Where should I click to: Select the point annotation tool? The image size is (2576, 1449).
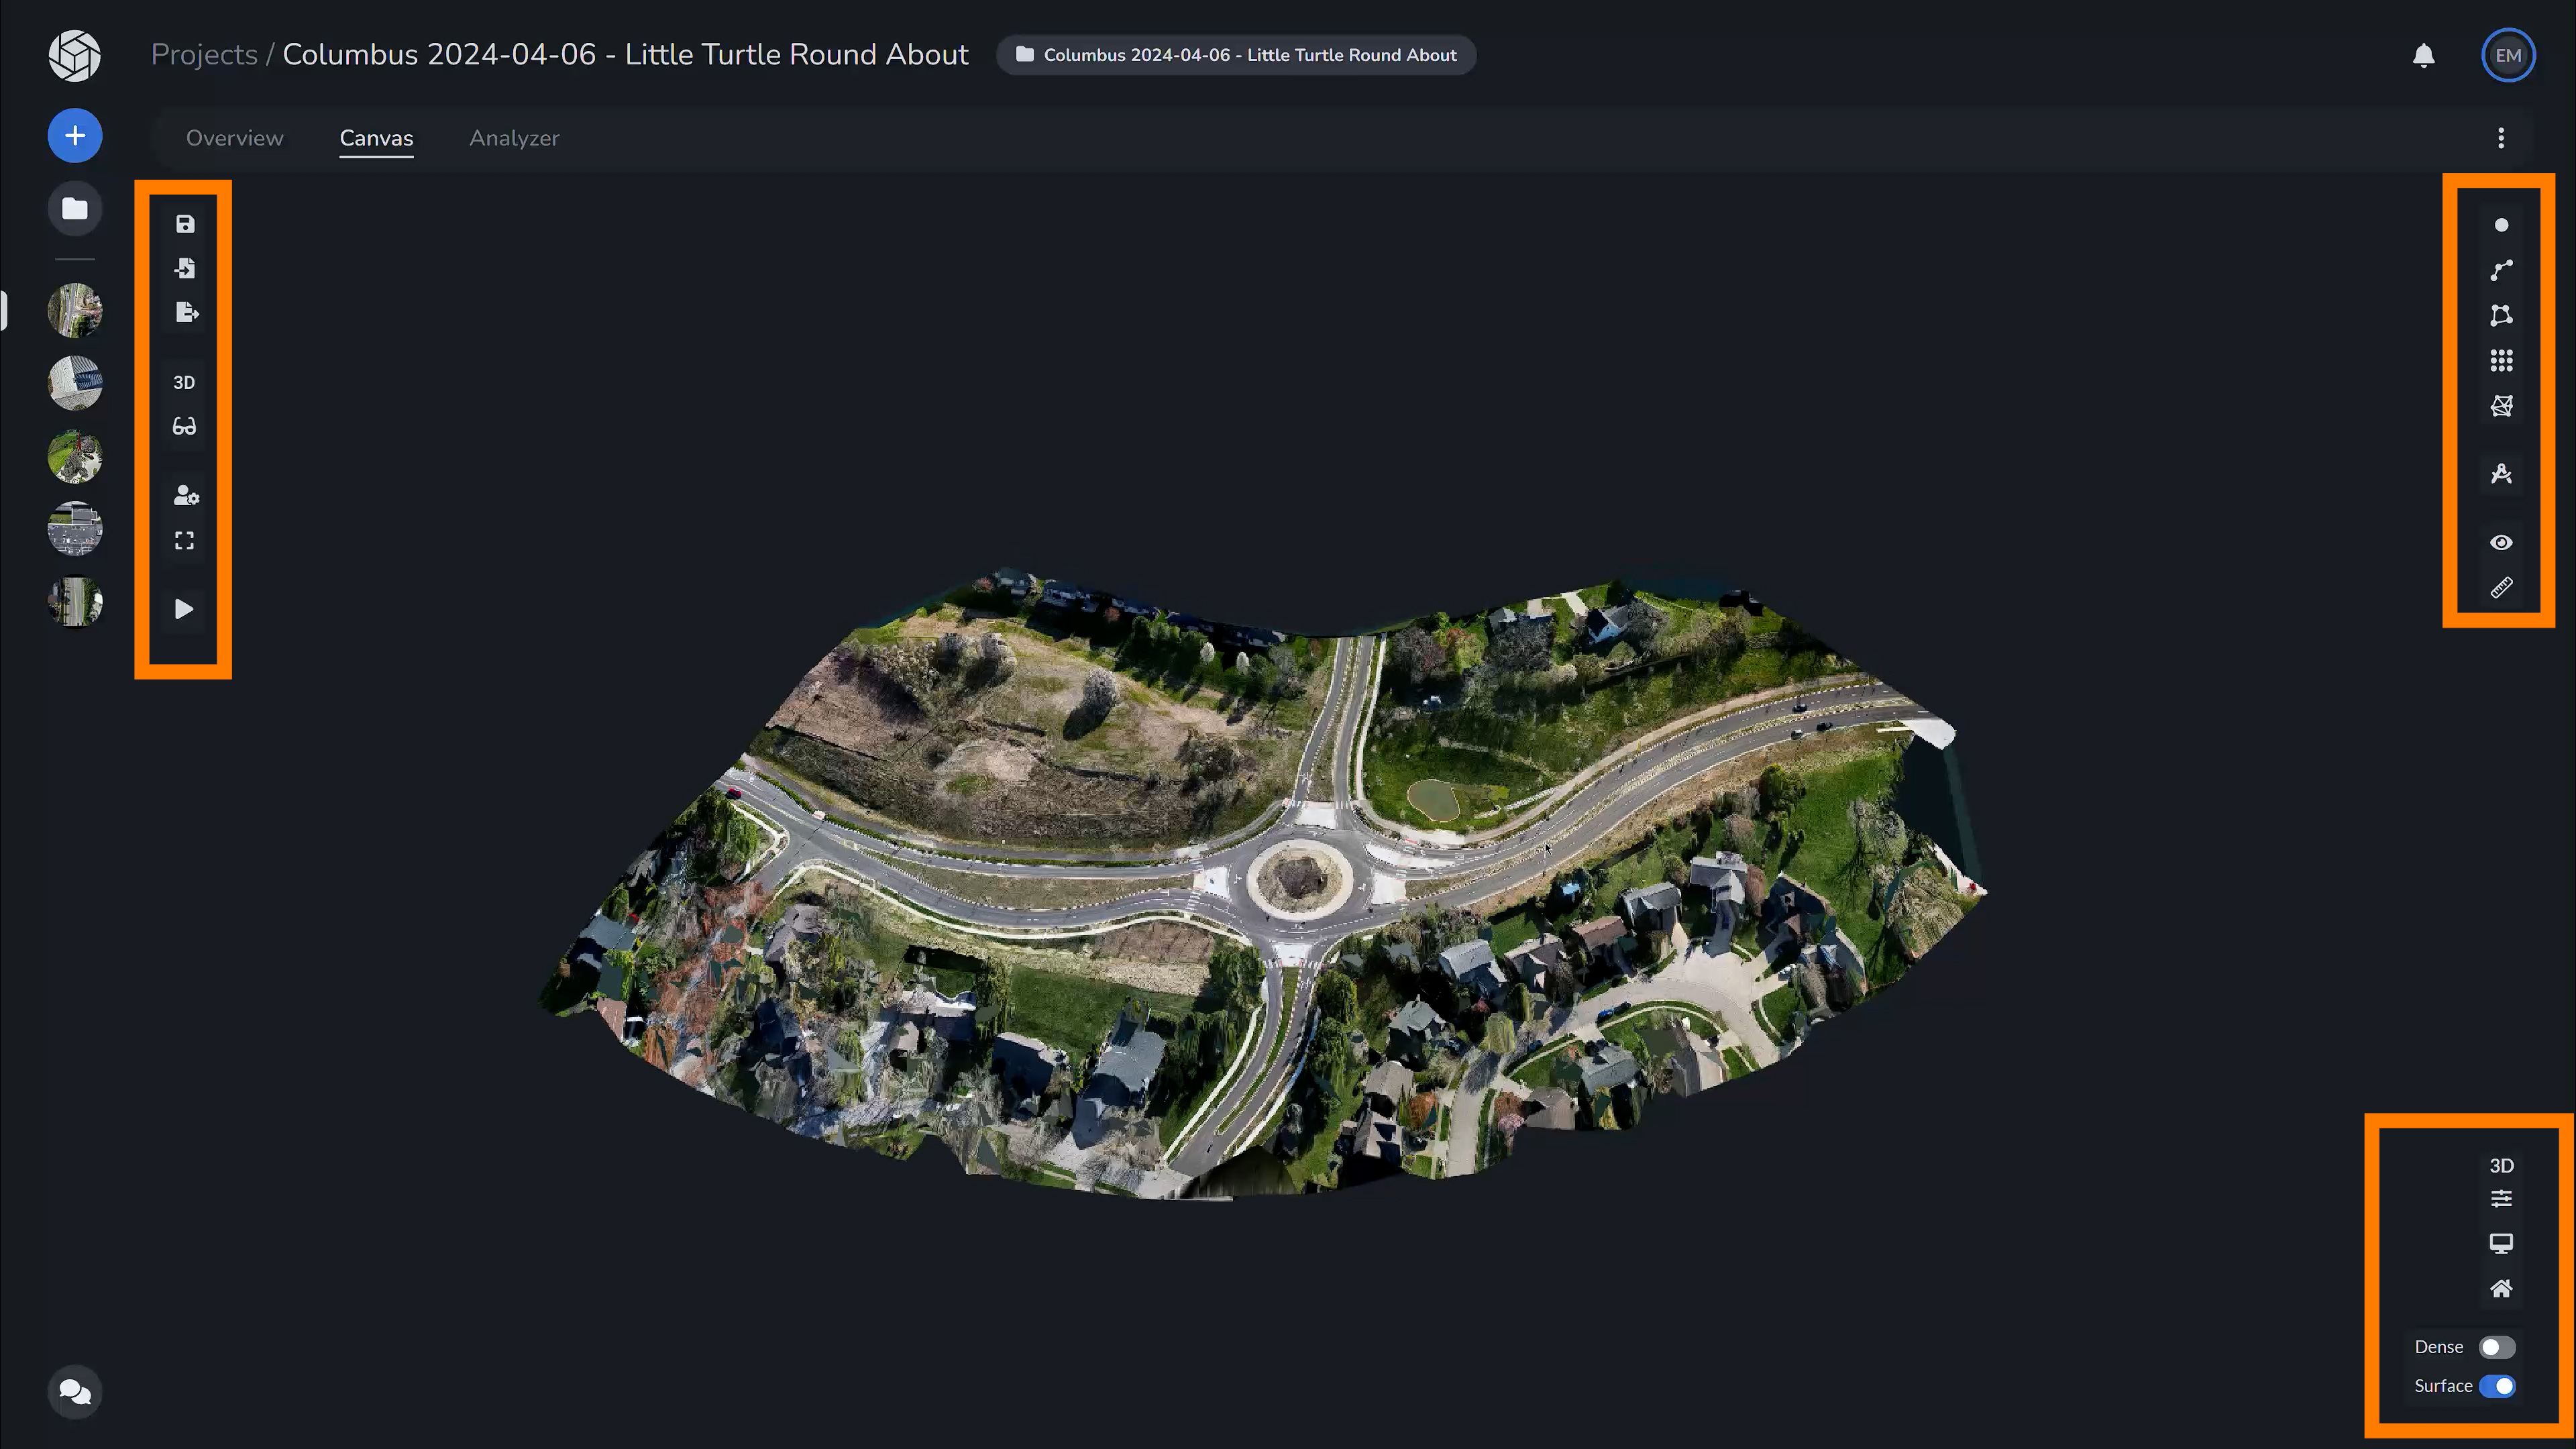pyautogui.click(x=2501, y=224)
